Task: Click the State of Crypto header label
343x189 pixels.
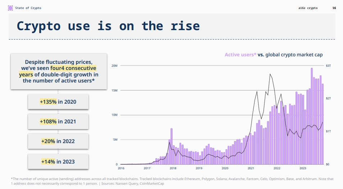Action: 28,8
